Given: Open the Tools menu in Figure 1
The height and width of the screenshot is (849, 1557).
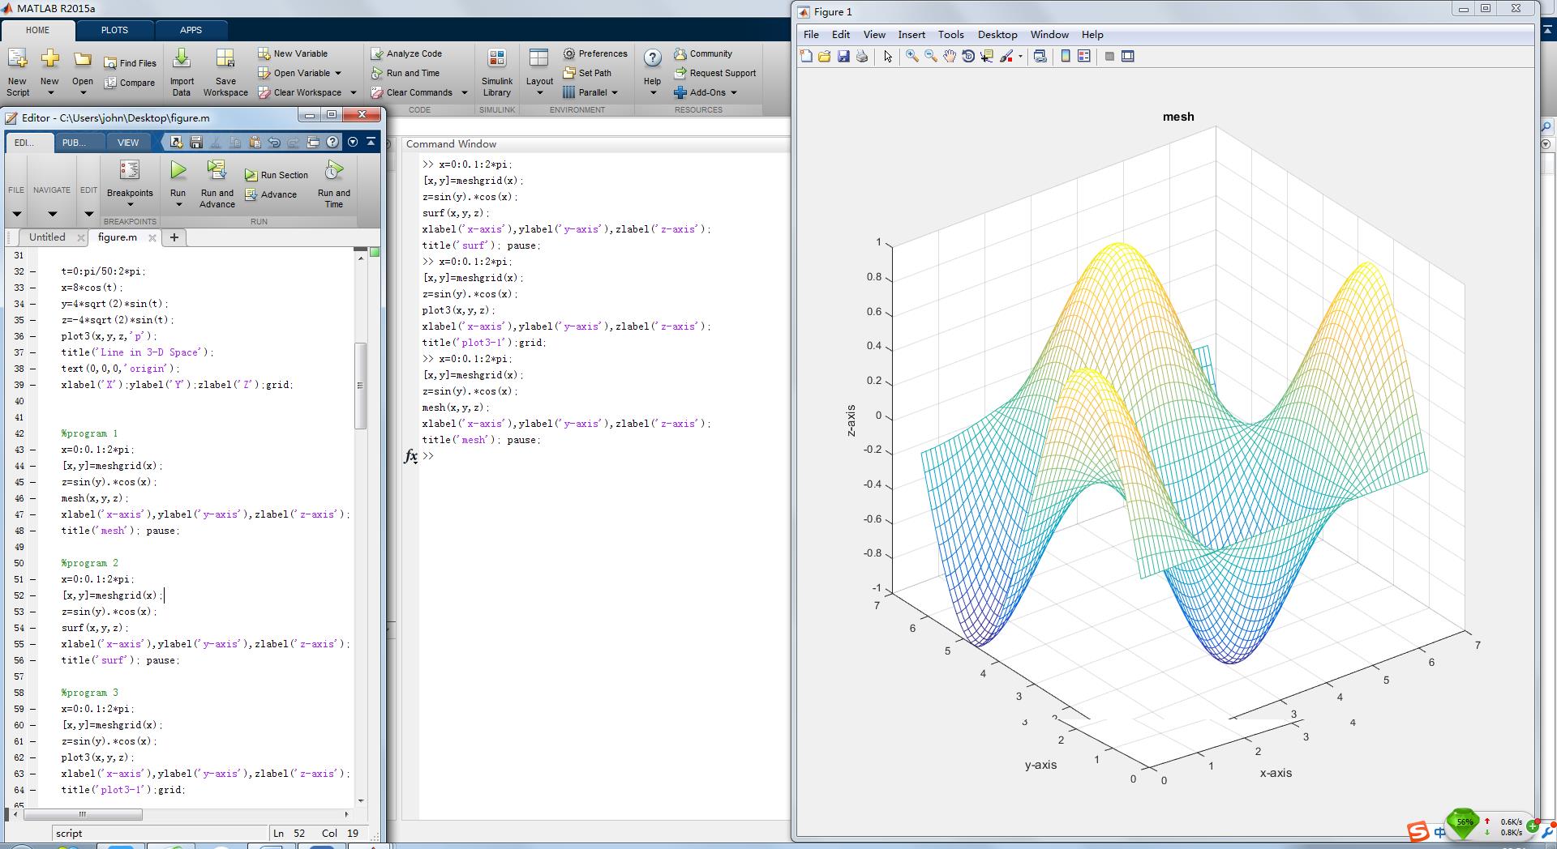Looking at the screenshot, I should 950,34.
